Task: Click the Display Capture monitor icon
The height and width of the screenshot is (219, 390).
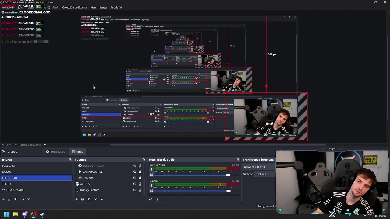Action: click(77, 190)
